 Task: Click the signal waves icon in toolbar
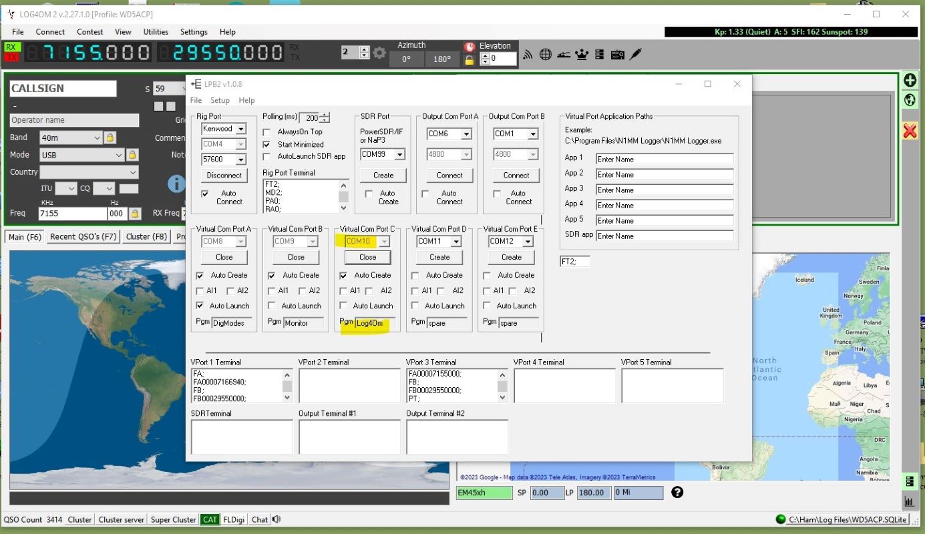pos(528,55)
